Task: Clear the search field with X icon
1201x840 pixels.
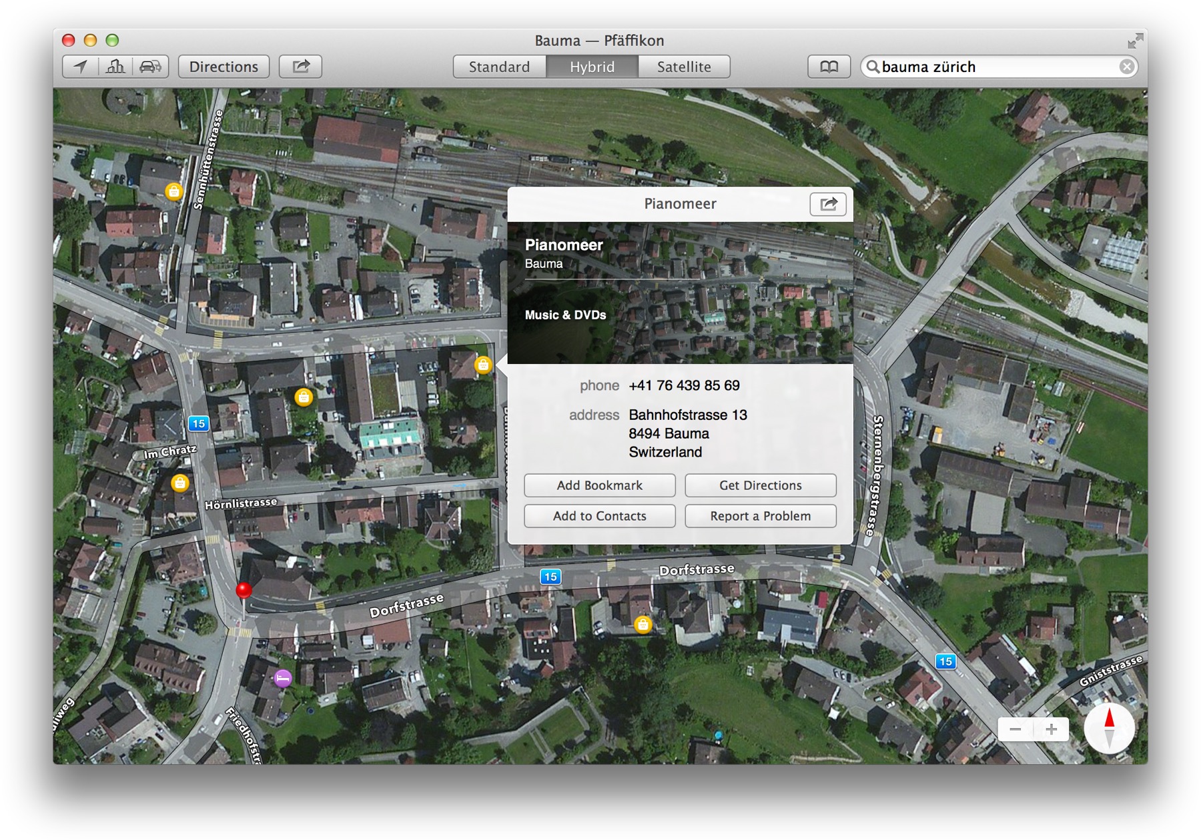Action: click(x=1126, y=67)
